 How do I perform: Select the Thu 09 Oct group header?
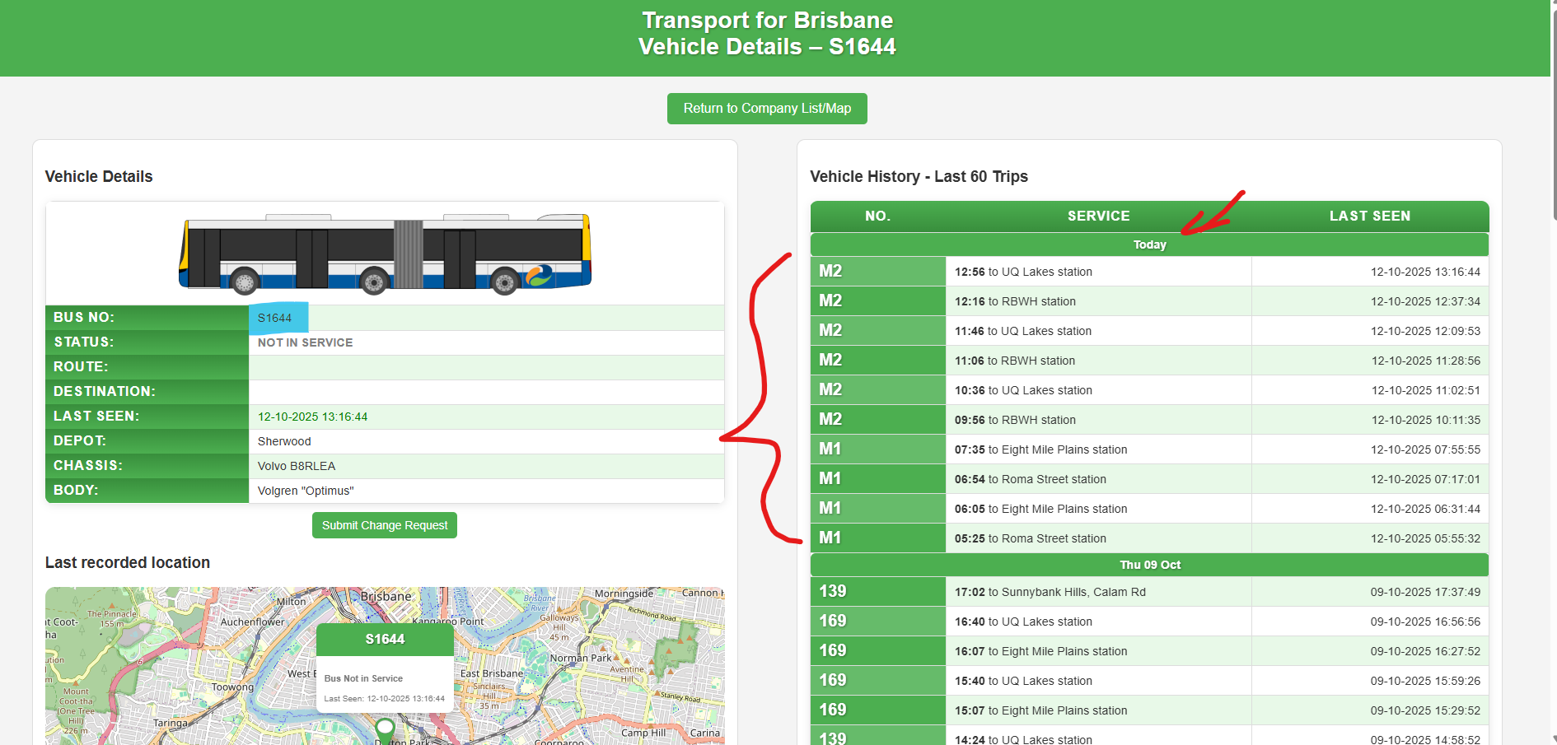pyautogui.click(x=1149, y=565)
